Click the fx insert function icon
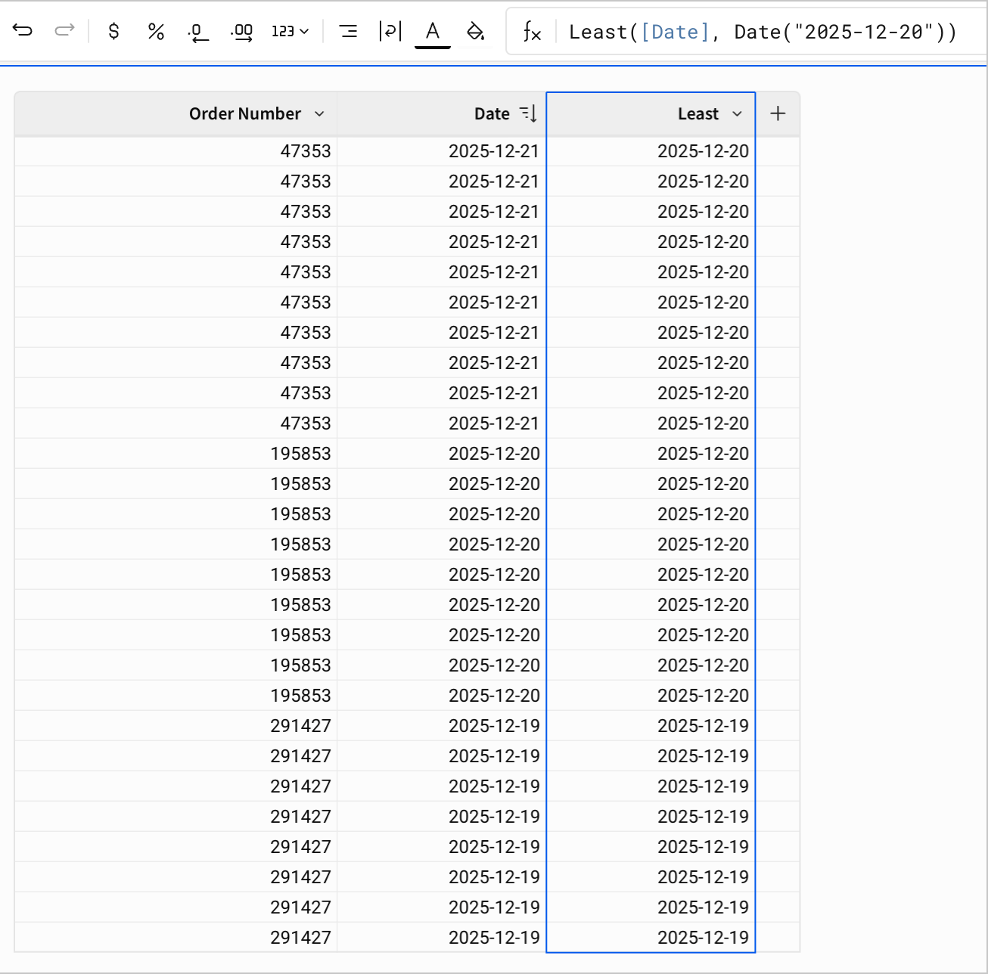988x974 pixels. pyautogui.click(x=533, y=31)
